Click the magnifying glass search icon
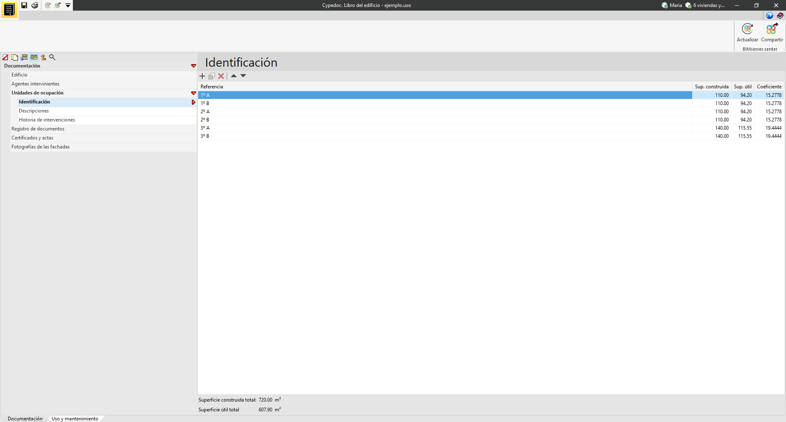 tap(52, 57)
